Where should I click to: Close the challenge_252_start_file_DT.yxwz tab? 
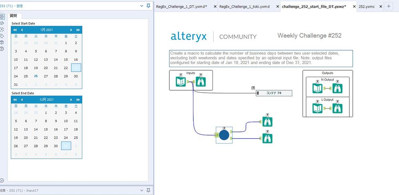[x=354, y=7]
